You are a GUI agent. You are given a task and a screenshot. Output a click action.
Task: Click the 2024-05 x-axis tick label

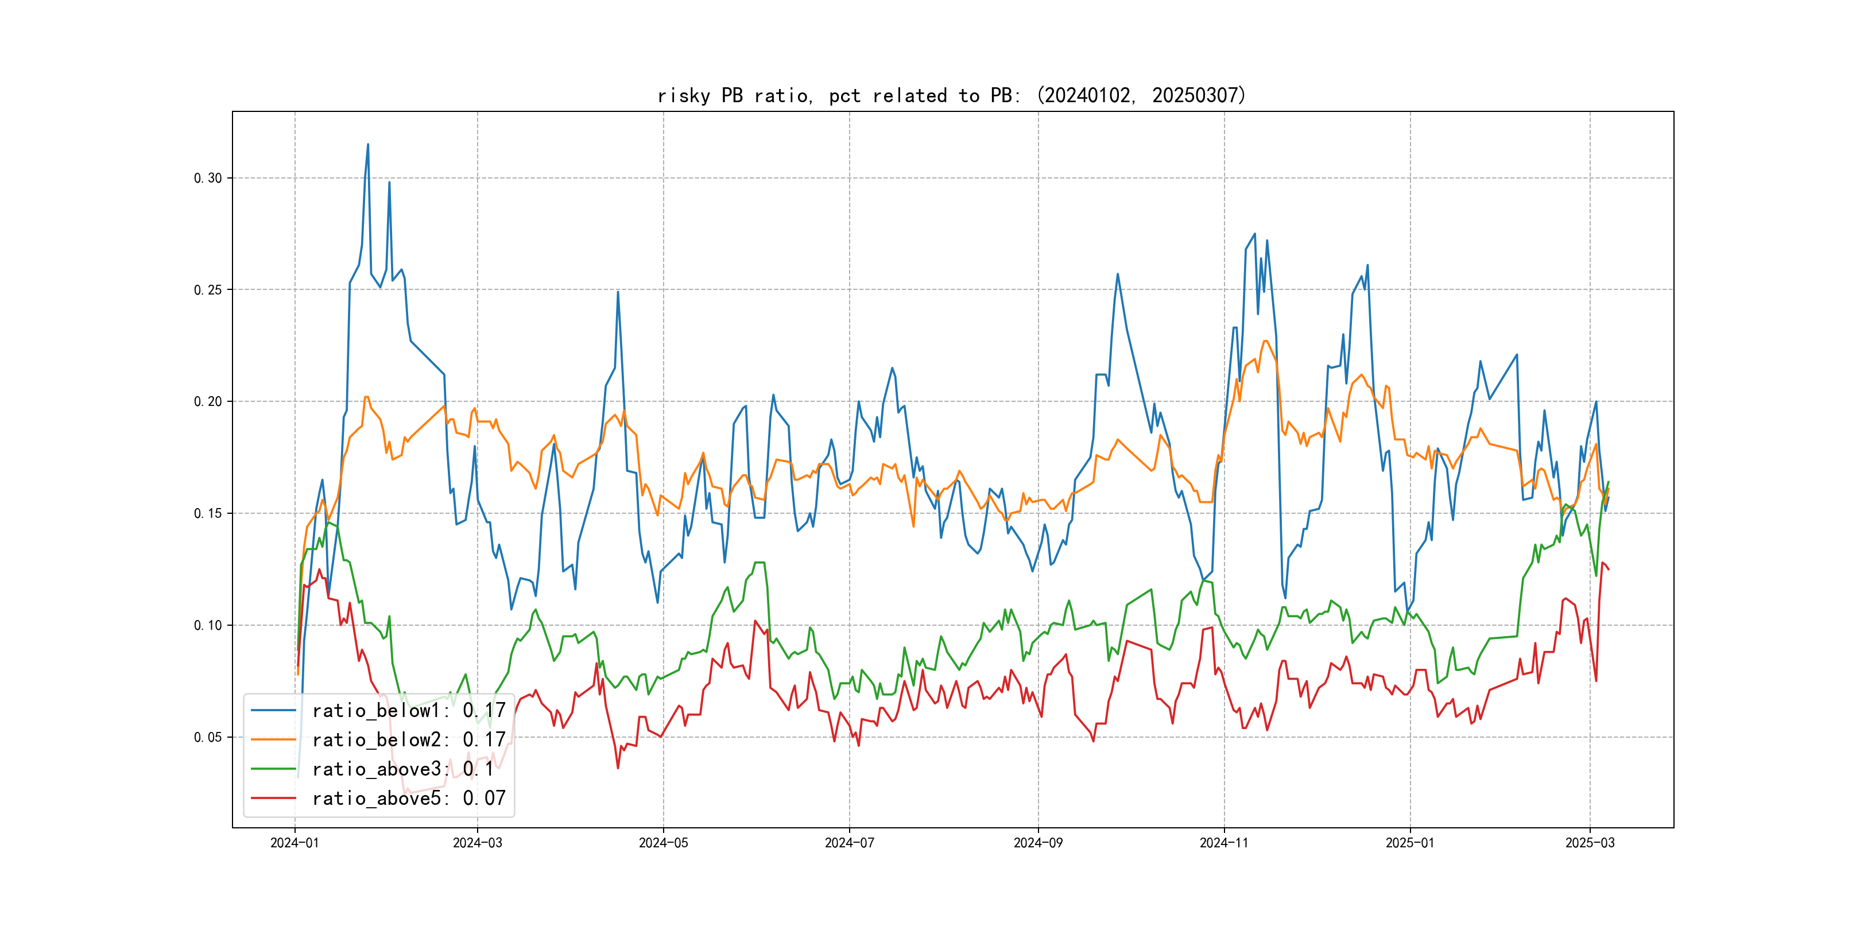point(664,843)
